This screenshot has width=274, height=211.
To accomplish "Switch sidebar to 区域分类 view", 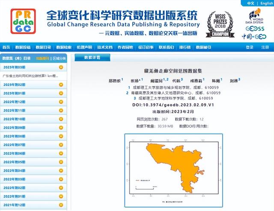I will tap(59, 58).
